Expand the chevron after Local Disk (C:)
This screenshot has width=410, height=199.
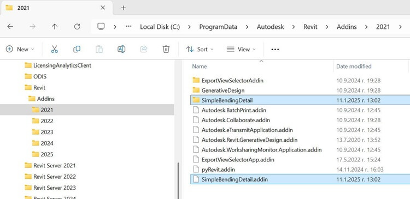point(190,27)
